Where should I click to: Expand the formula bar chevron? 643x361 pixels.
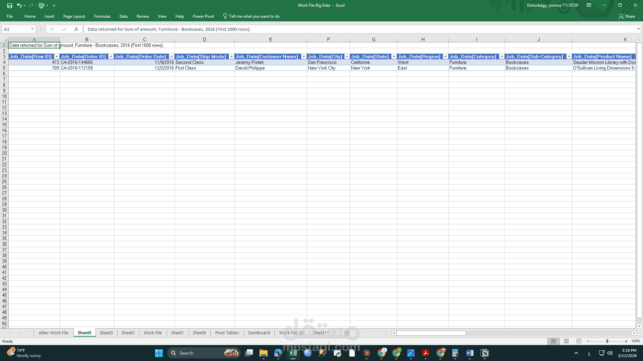coord(638,29)
